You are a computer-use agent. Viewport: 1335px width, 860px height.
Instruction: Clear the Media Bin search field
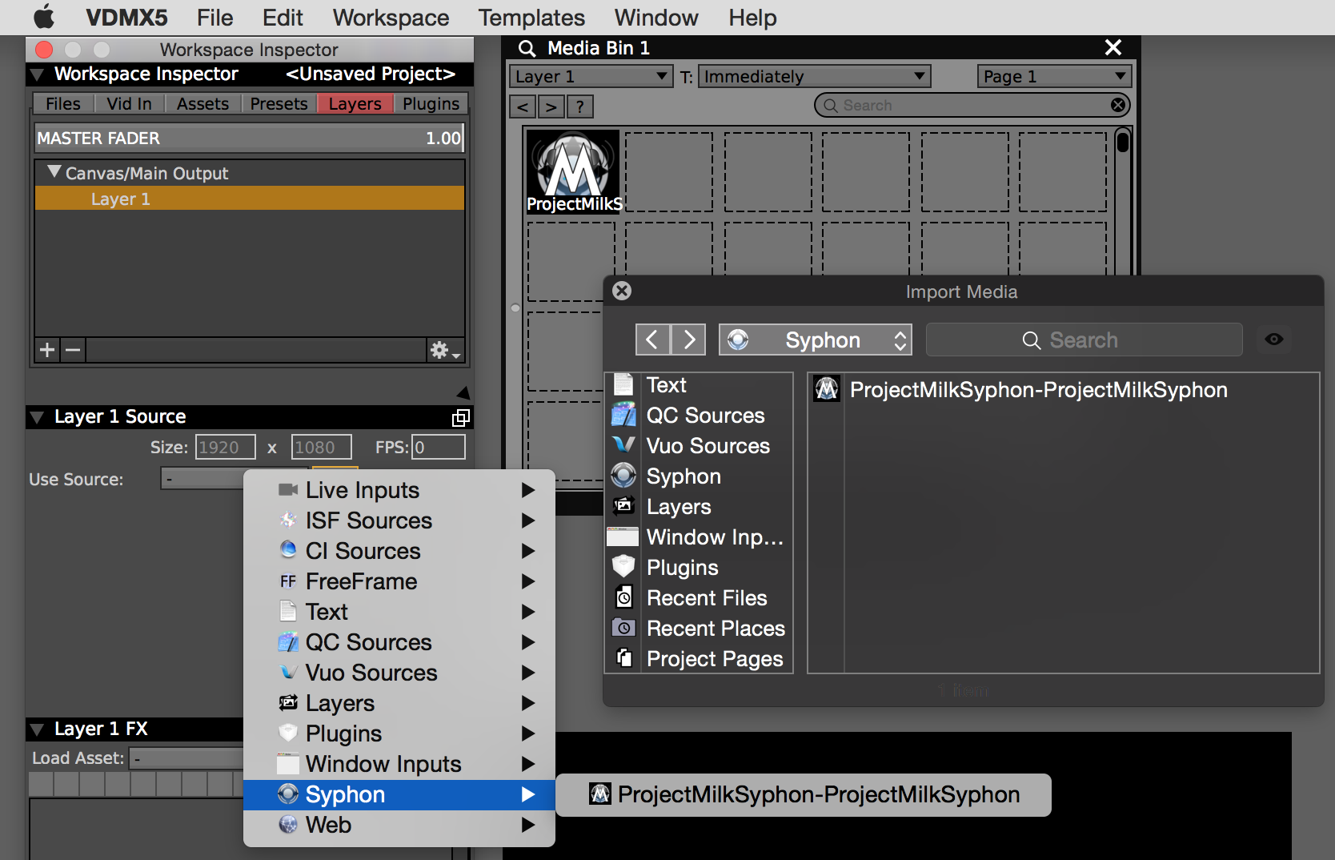tap(1118, 105)
